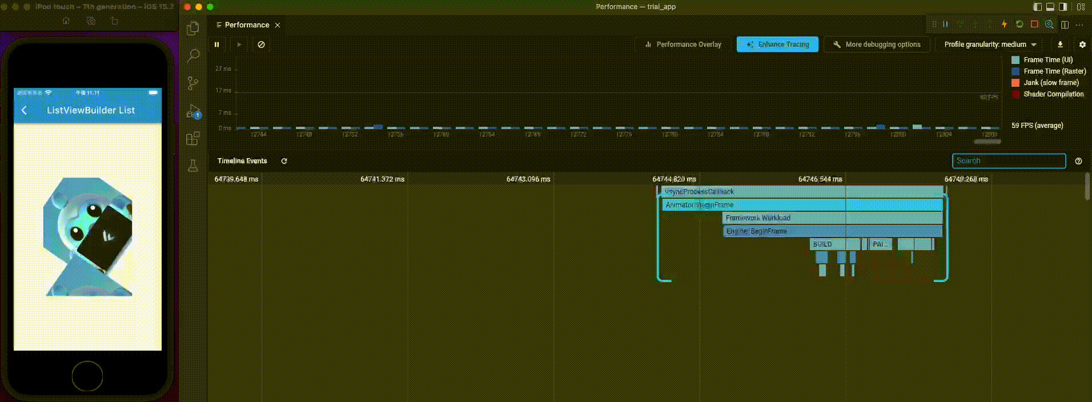Screen dimensions: 1092x402
Task: Open the Explorer view in the activity bar
Action: point(193,28)
